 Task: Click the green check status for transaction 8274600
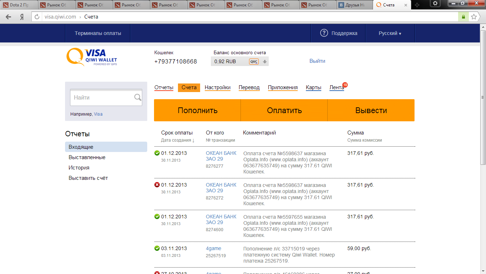pyautogui.click(x=157, y=217)
